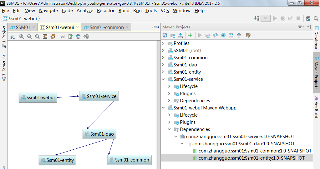Open the Structure tool window tab
The width and height of the screenshot is (320, 169).
[x=4, y=68]
